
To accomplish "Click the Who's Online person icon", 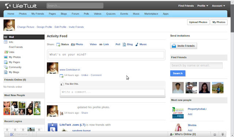I will tap(172, 134).
